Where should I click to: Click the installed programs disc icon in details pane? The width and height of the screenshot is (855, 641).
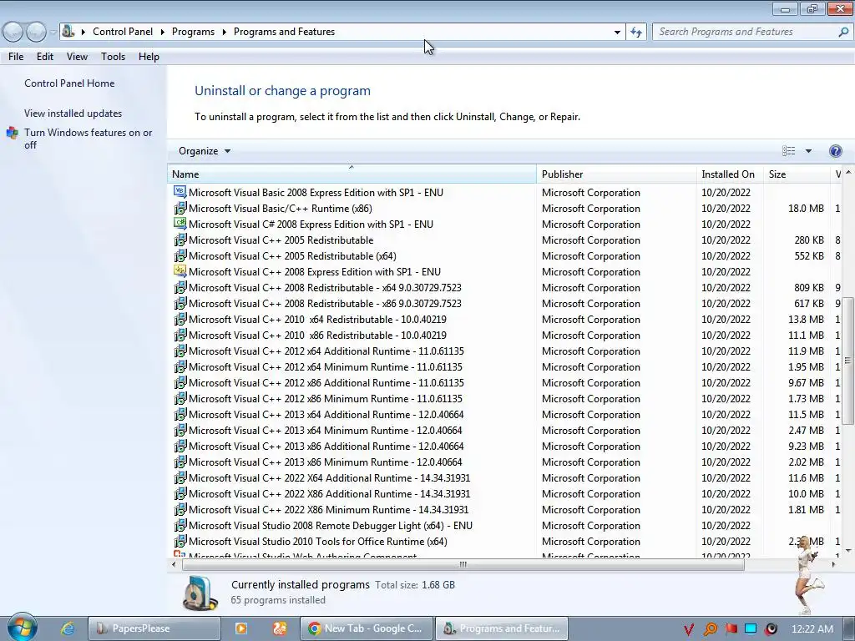200,593
